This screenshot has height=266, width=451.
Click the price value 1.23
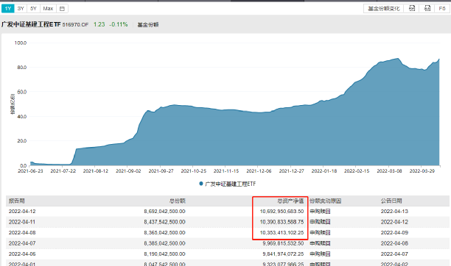pyautogui.click(x=99, y=25)
